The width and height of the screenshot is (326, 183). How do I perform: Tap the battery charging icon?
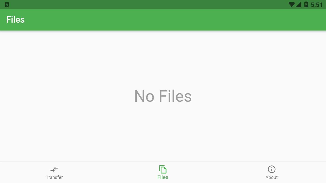306,5
